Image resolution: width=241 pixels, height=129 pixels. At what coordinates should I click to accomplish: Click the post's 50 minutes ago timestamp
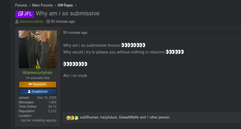(x=75, y=33)
